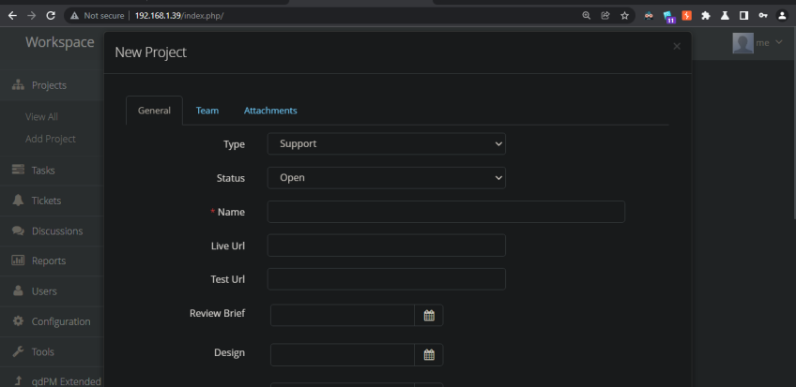Open the Status dropdown showing Open
This screenshot has width=796, height=387.
pos(387,178)
